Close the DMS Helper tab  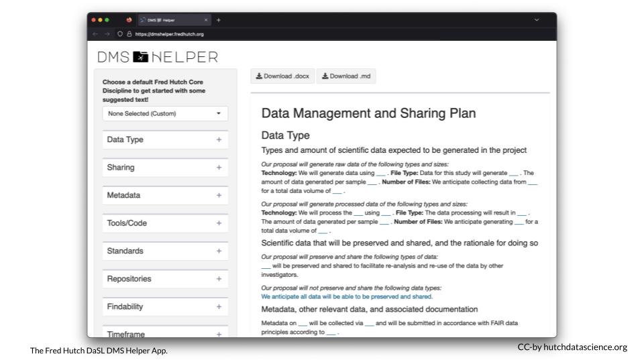tap(206, 19)
